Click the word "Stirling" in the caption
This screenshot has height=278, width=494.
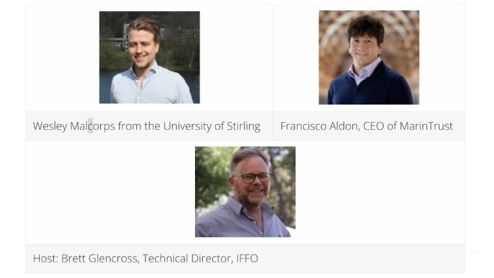(242, 126)
